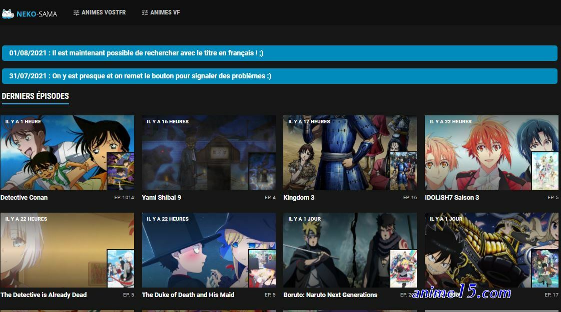
Task: Click IL Y A 1 JOUR on Boruto card
Action: click(x=304, y=219)
